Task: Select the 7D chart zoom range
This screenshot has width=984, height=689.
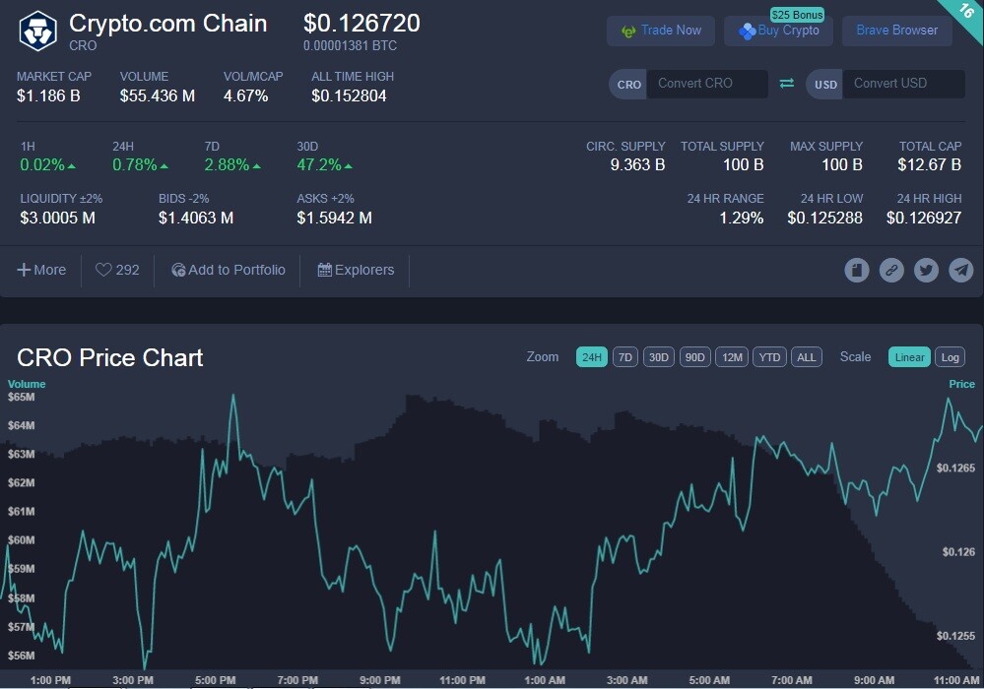Action: (625, 356)
